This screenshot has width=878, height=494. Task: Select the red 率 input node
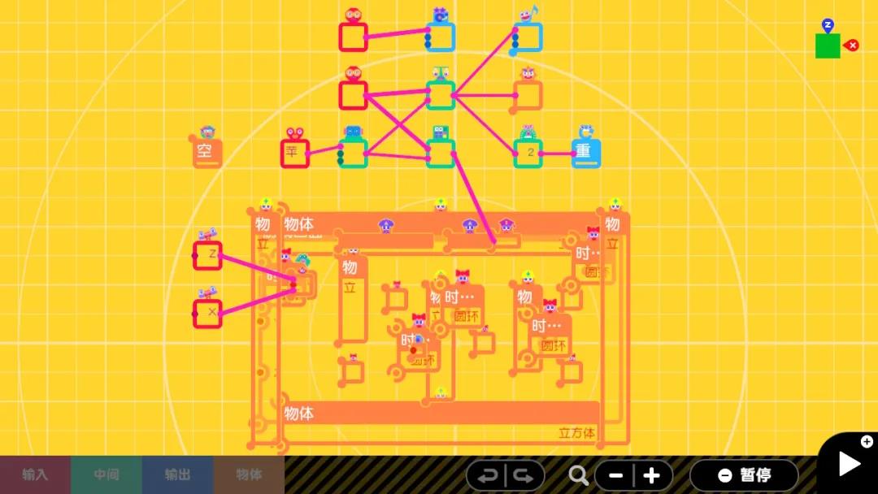coord(294,154)
